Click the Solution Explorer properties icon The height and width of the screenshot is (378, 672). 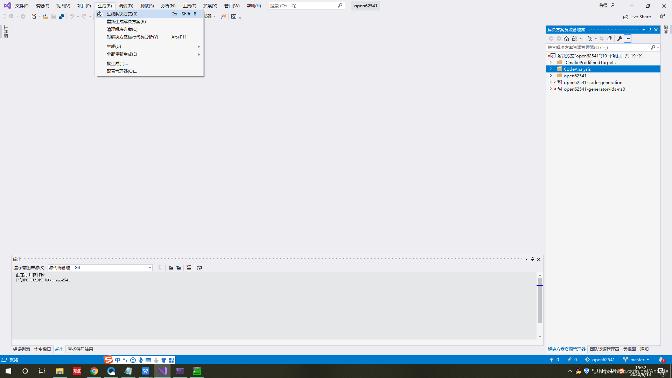619,38
